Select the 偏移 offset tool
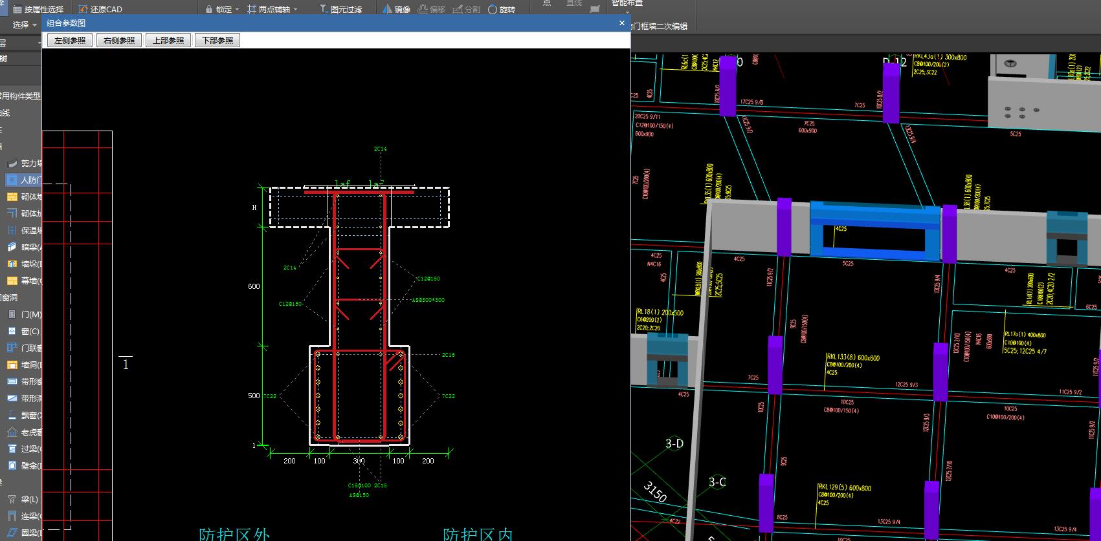The width and height of the screenshot is (1101, 541). tap(432, 9)
